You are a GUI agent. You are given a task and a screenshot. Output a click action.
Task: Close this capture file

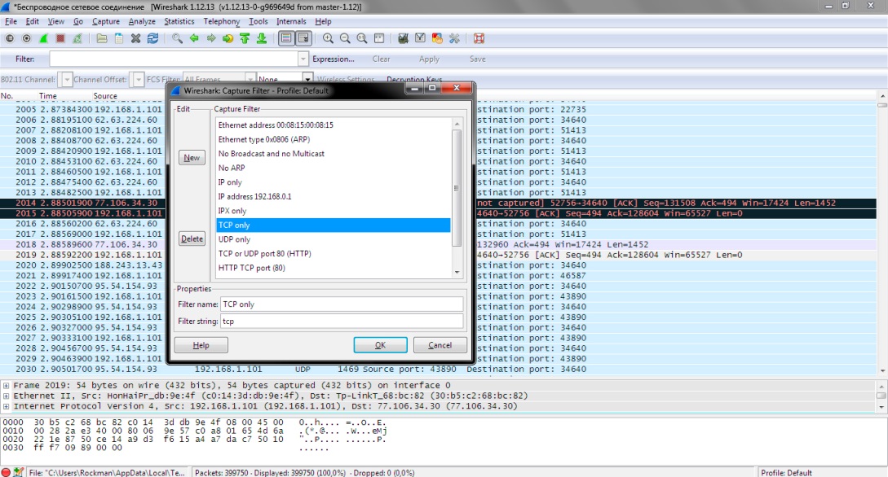click(x=136, y=38)
